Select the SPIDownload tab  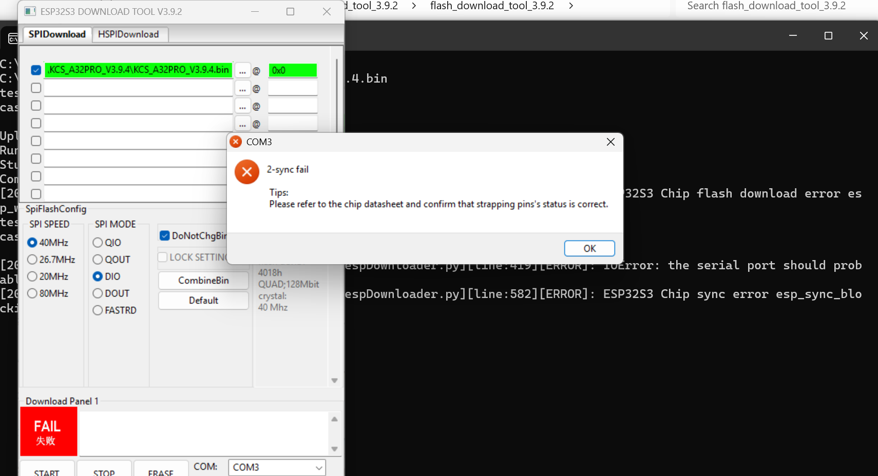click(x=57, y=34)
